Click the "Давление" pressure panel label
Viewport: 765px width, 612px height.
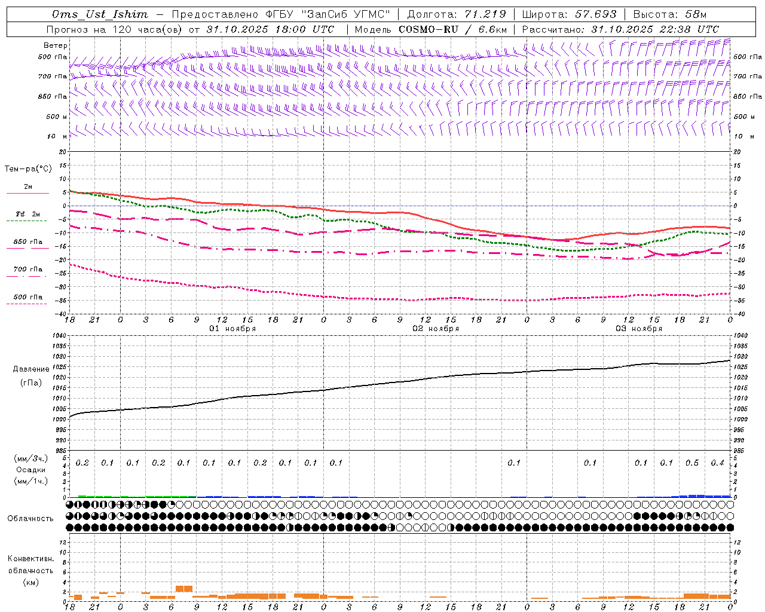pos(31,369)
